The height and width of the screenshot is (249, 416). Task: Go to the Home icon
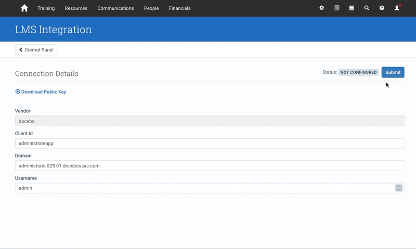24,8
